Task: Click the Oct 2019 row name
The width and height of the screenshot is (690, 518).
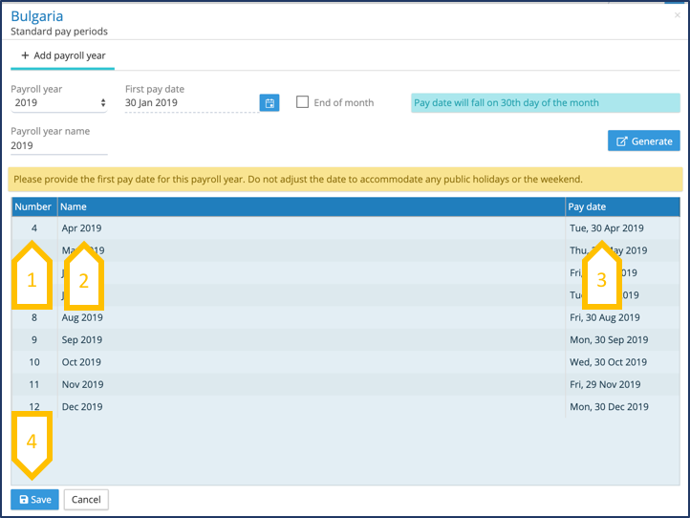Action: pos(82,362)
